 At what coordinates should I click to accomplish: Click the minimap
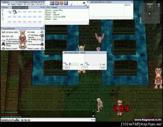point(150,13)
